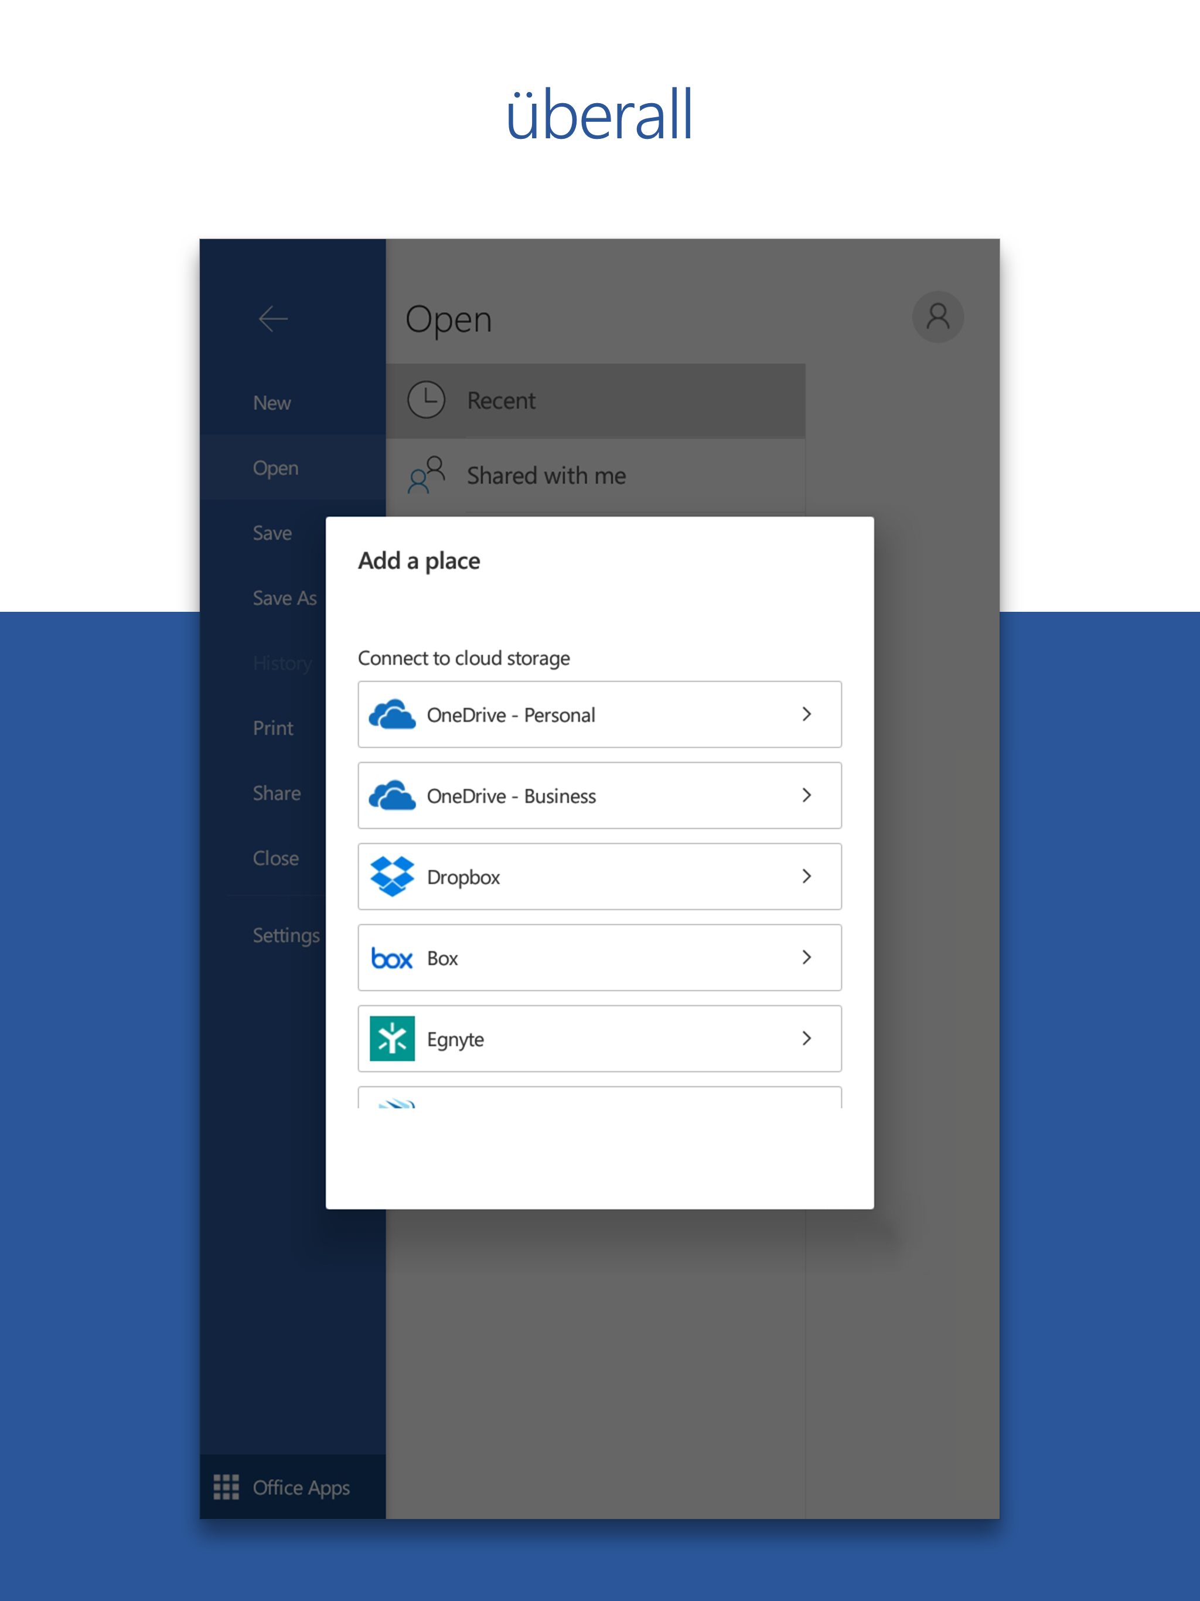Click the back arrow icon

pos(273,318)
